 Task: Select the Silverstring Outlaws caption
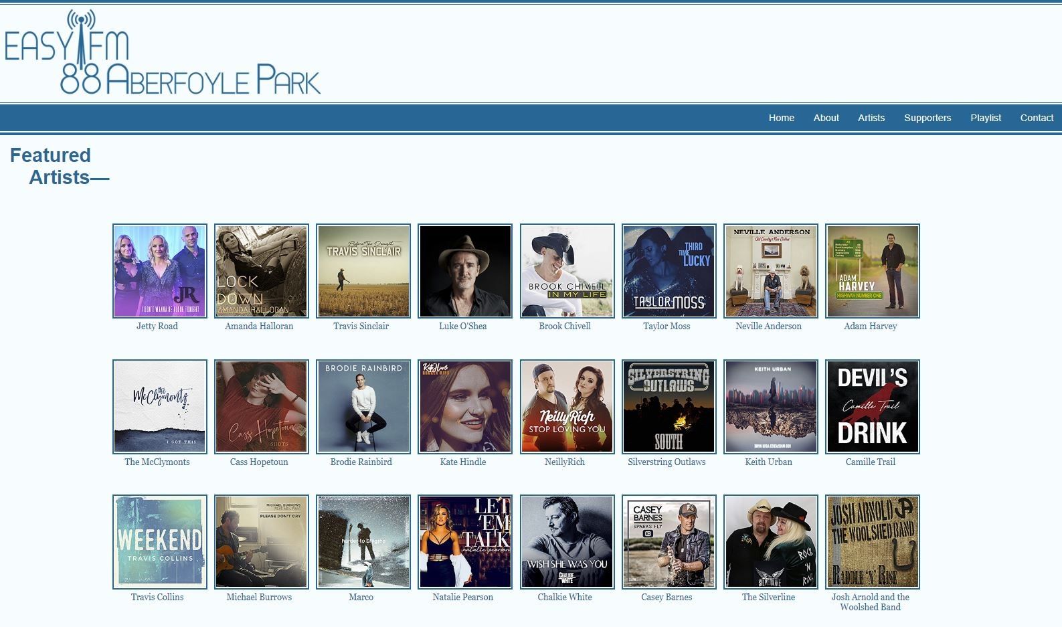(667, 462)
